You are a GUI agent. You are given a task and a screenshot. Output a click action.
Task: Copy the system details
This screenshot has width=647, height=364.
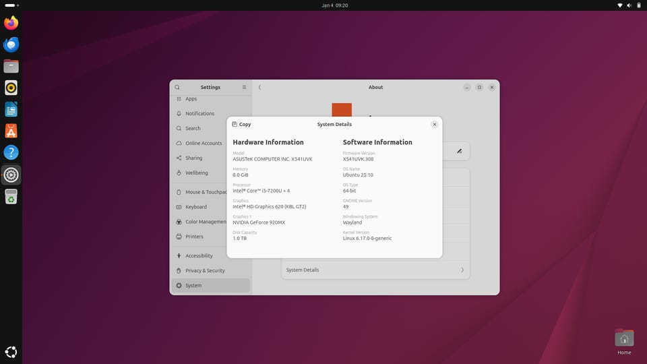click(241, 124)
